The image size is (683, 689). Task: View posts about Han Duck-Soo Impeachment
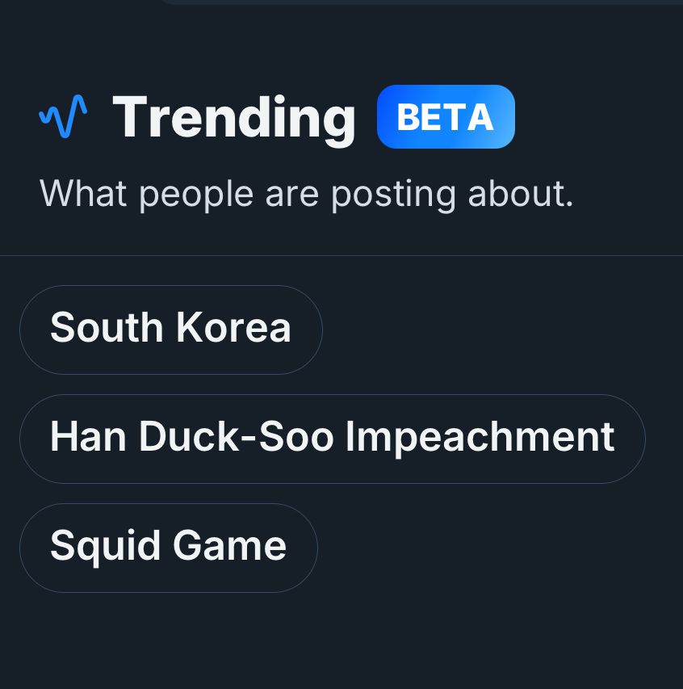(332, 437)
